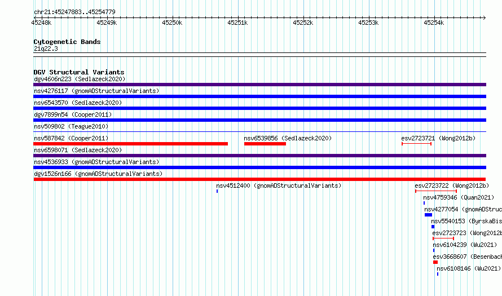
Task: Open variant nsv6108146 (Wu2021) label
Action: pyautogui.click(x=469, y=268)
